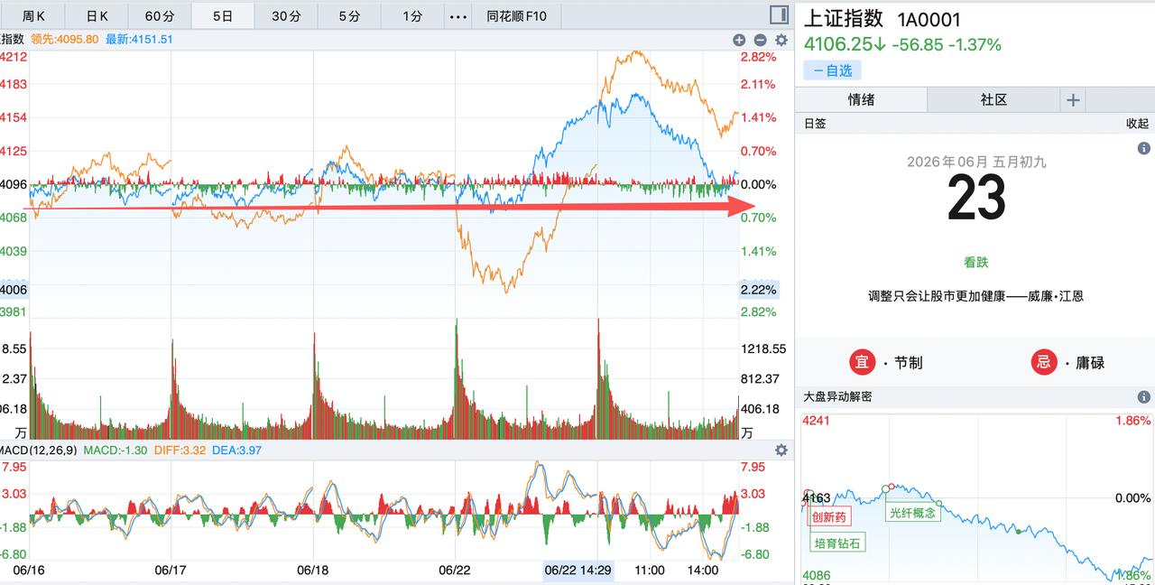Click the 最新:4151.51 legend value

click(139, 39)
